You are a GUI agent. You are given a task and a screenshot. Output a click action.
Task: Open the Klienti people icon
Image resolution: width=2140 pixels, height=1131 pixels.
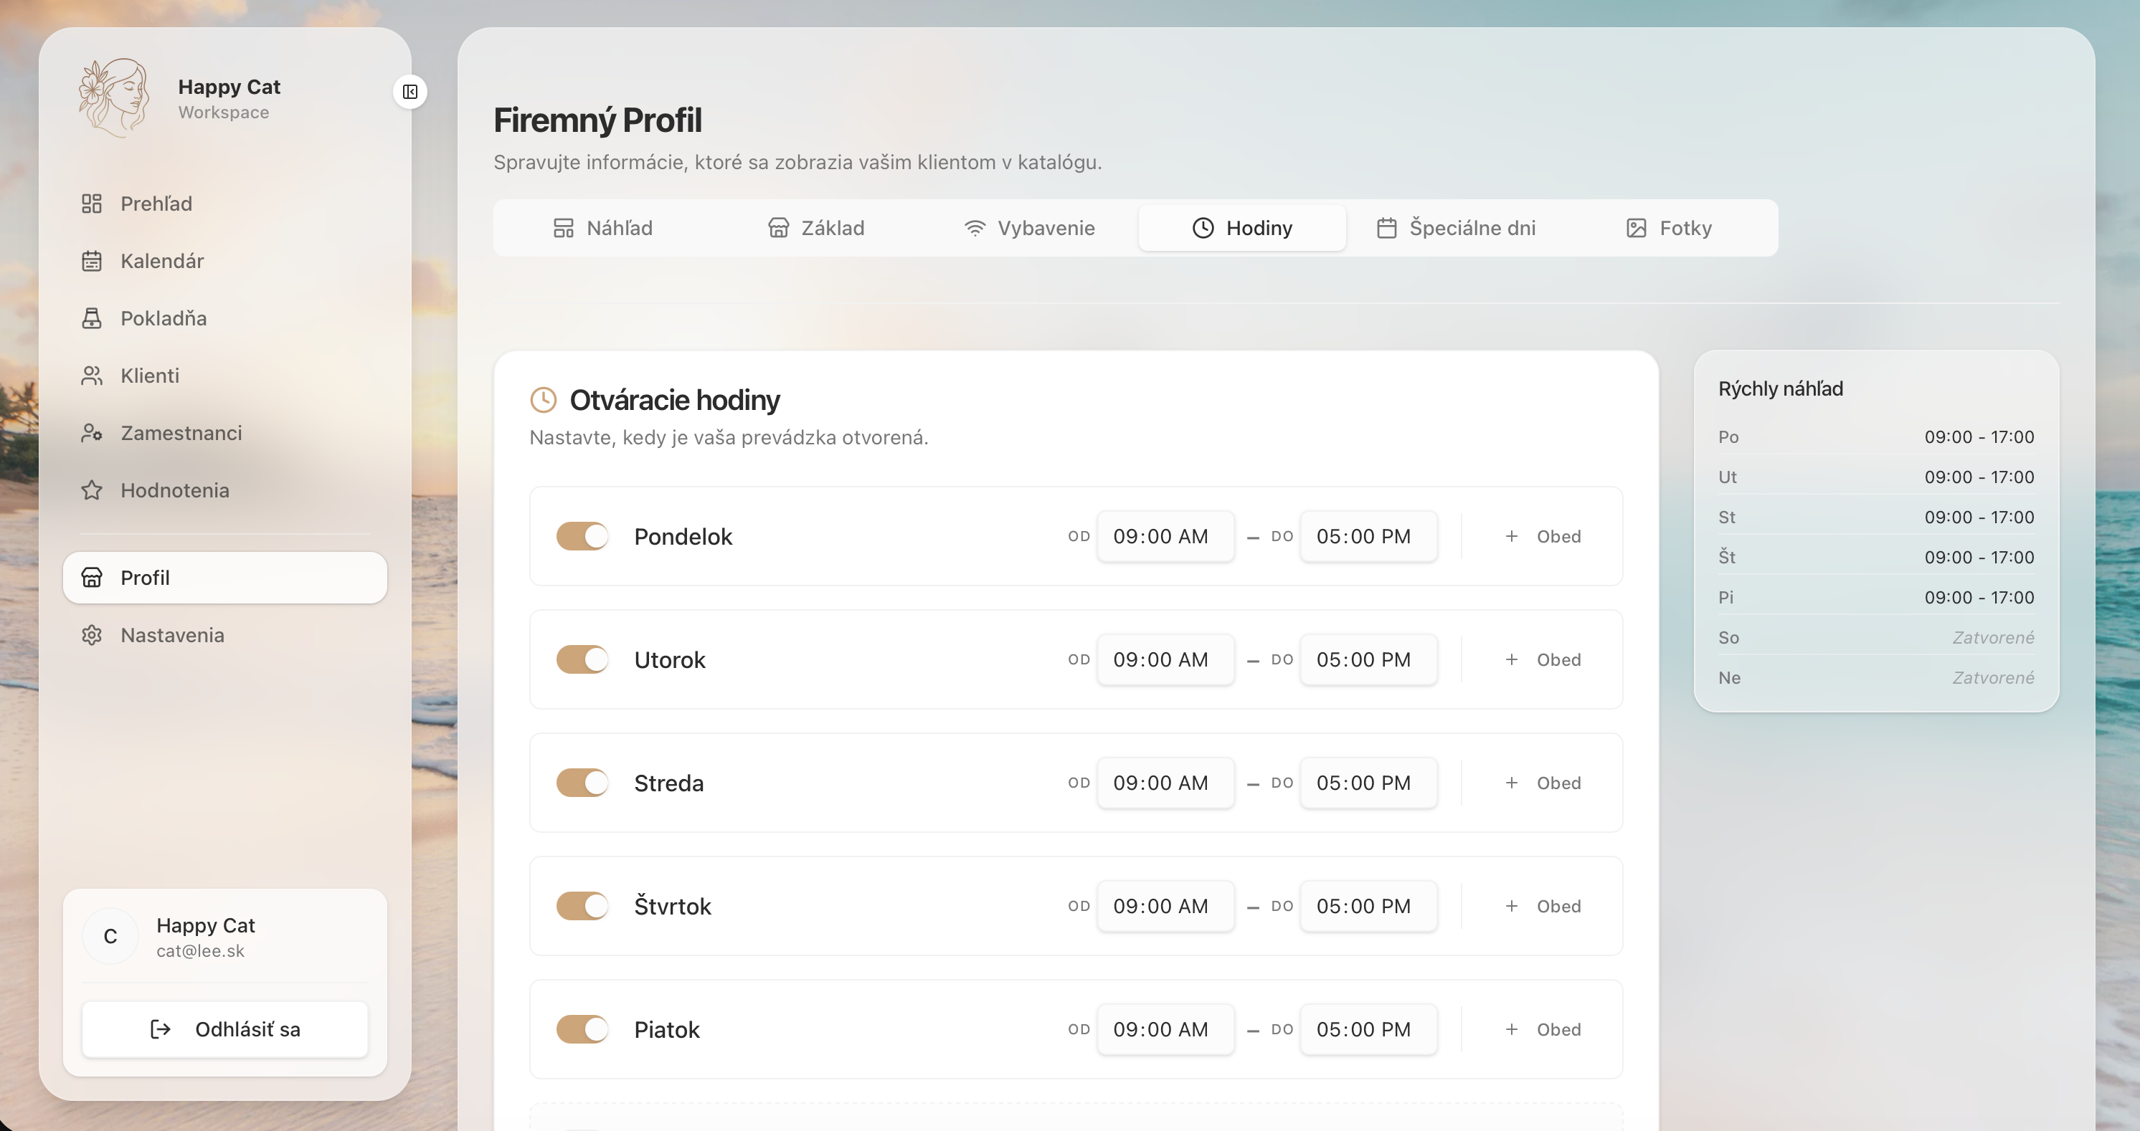91,376
